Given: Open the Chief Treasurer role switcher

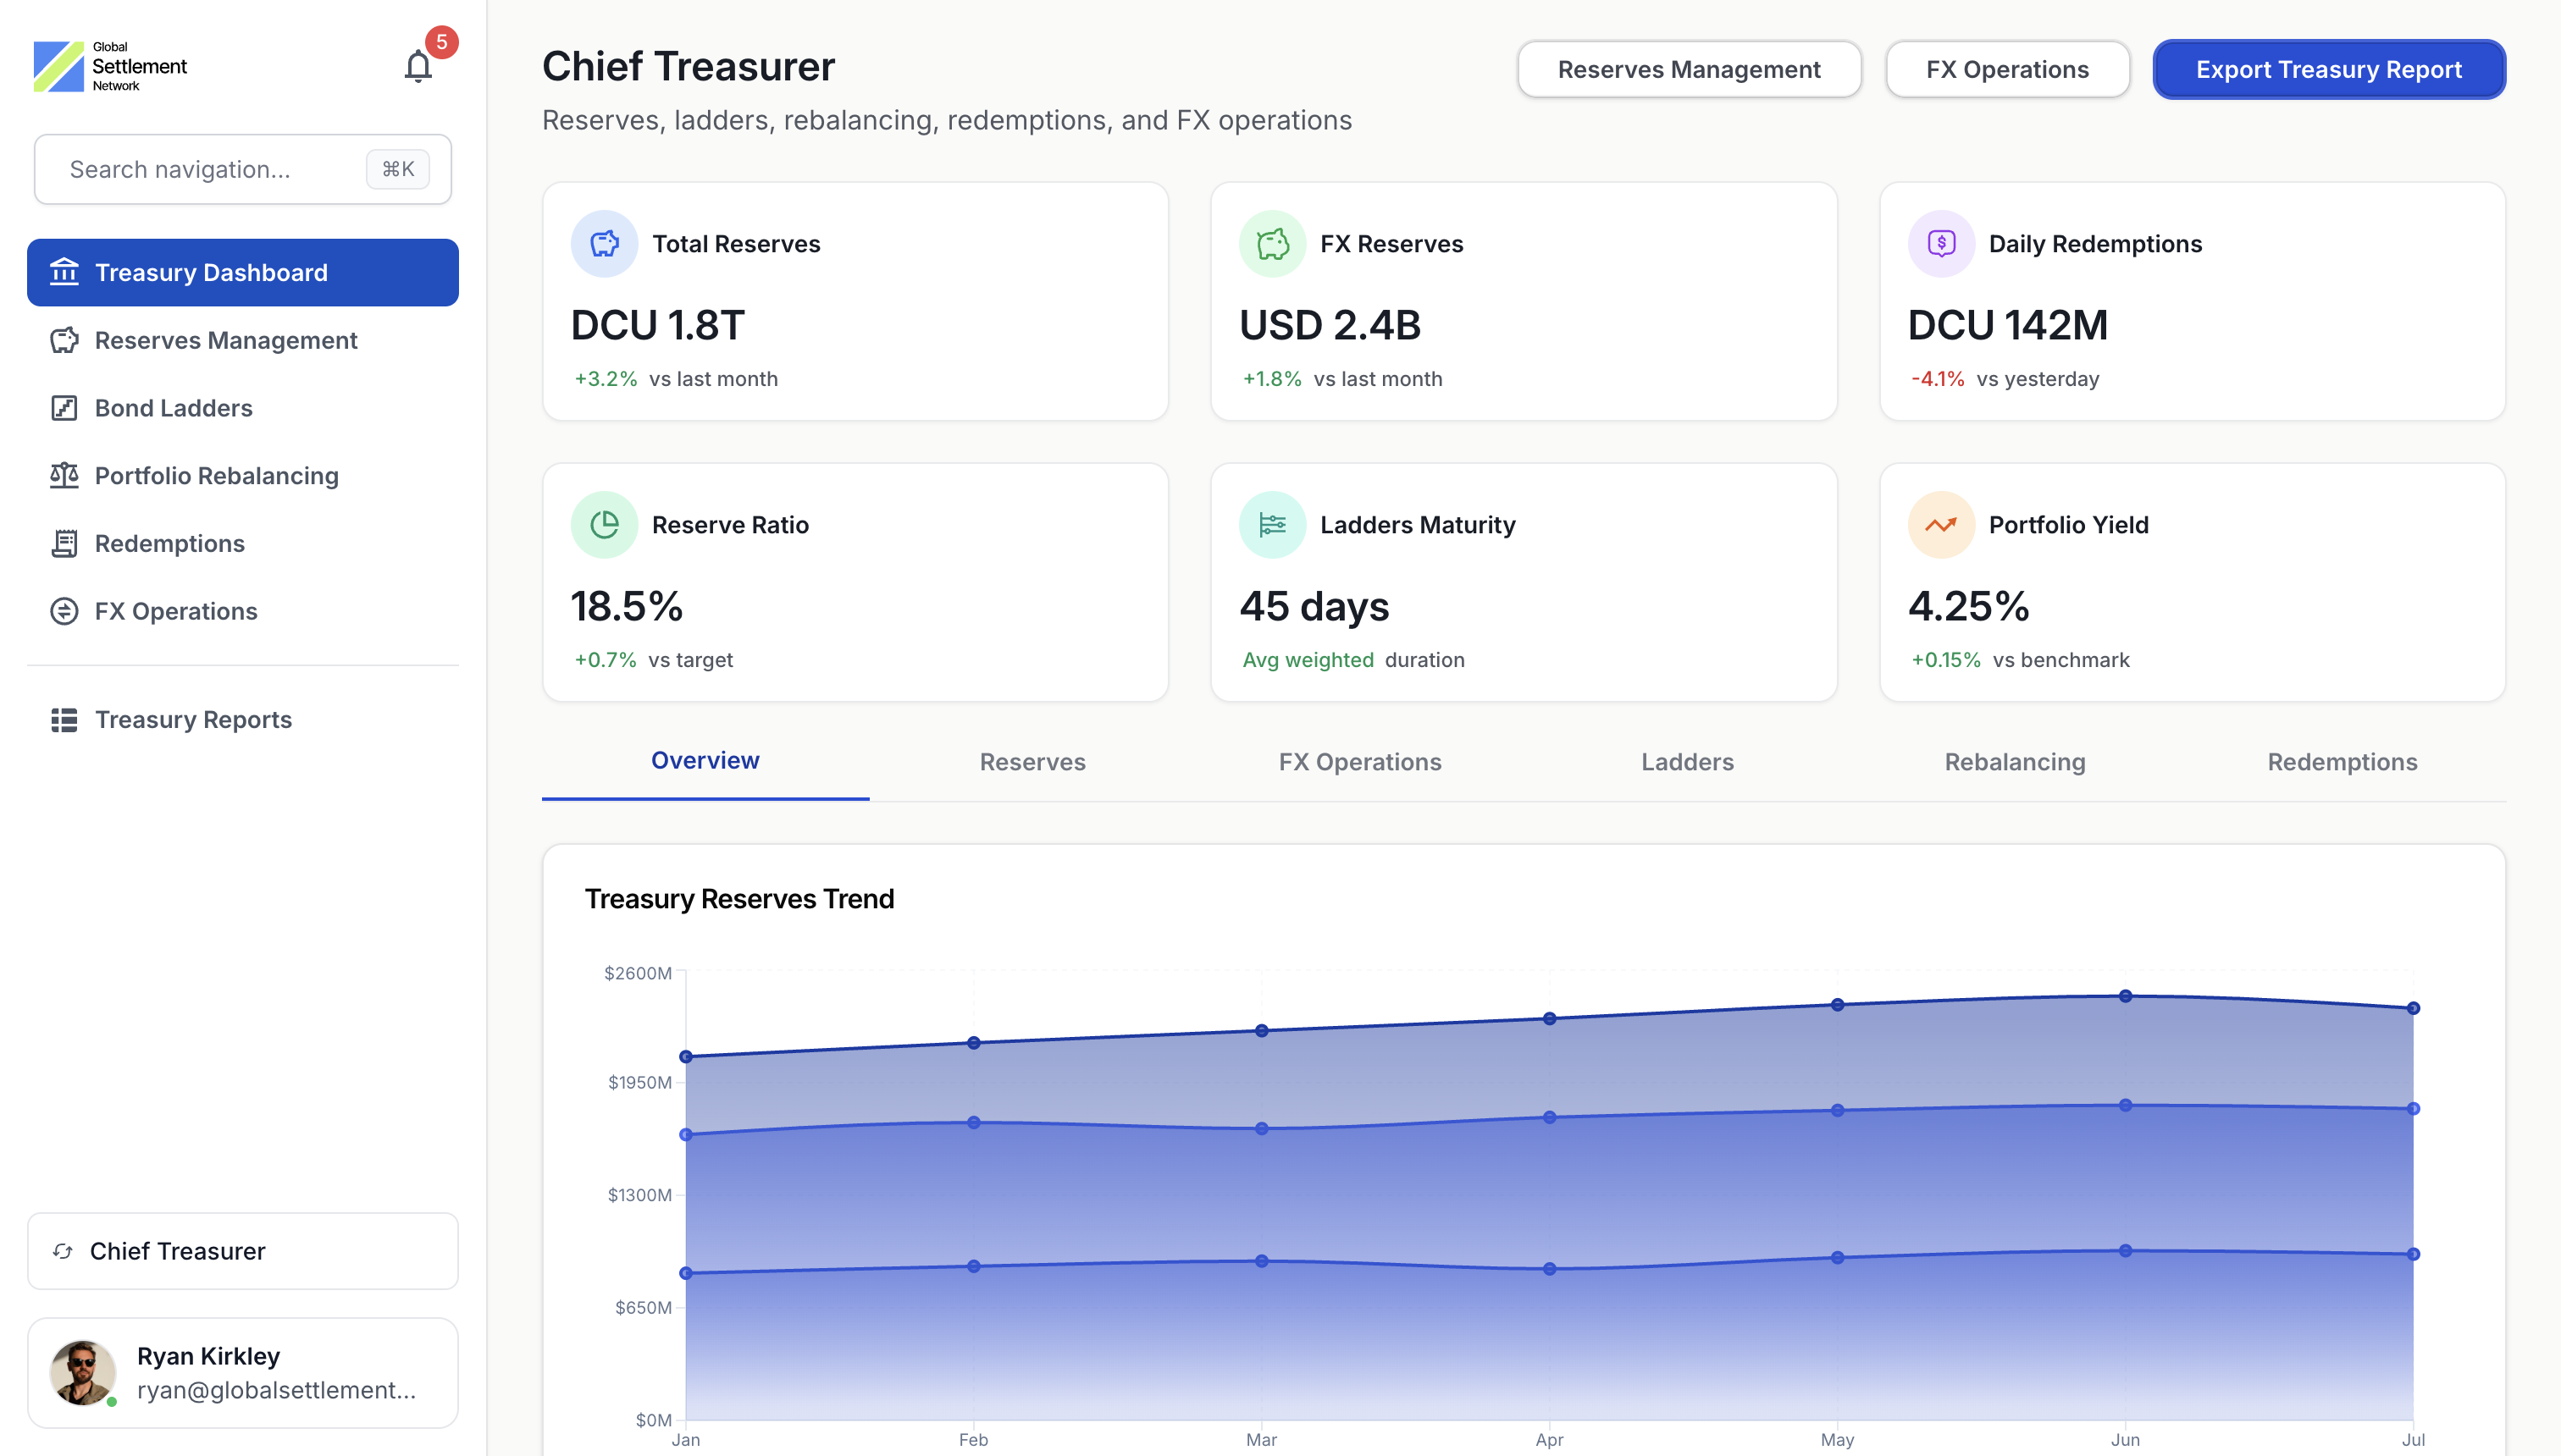Looking at the screenshot, I should pyautogui.click(x=242, y=1251).
